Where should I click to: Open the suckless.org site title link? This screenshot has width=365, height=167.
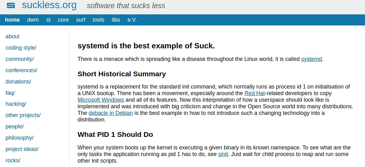tap(49, 5)
